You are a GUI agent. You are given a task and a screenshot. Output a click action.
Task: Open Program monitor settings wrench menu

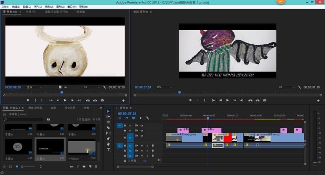coord(299,87)
